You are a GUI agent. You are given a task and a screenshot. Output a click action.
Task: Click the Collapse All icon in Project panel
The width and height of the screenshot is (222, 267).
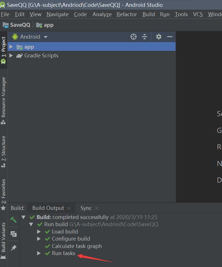[145, 37]
